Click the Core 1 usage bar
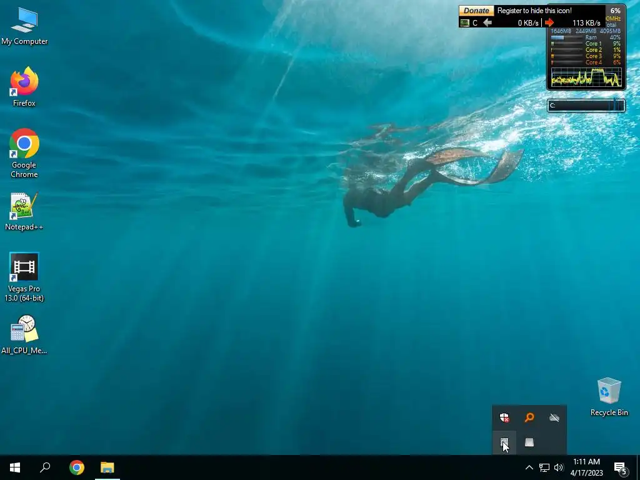 (x=566, y=44)
